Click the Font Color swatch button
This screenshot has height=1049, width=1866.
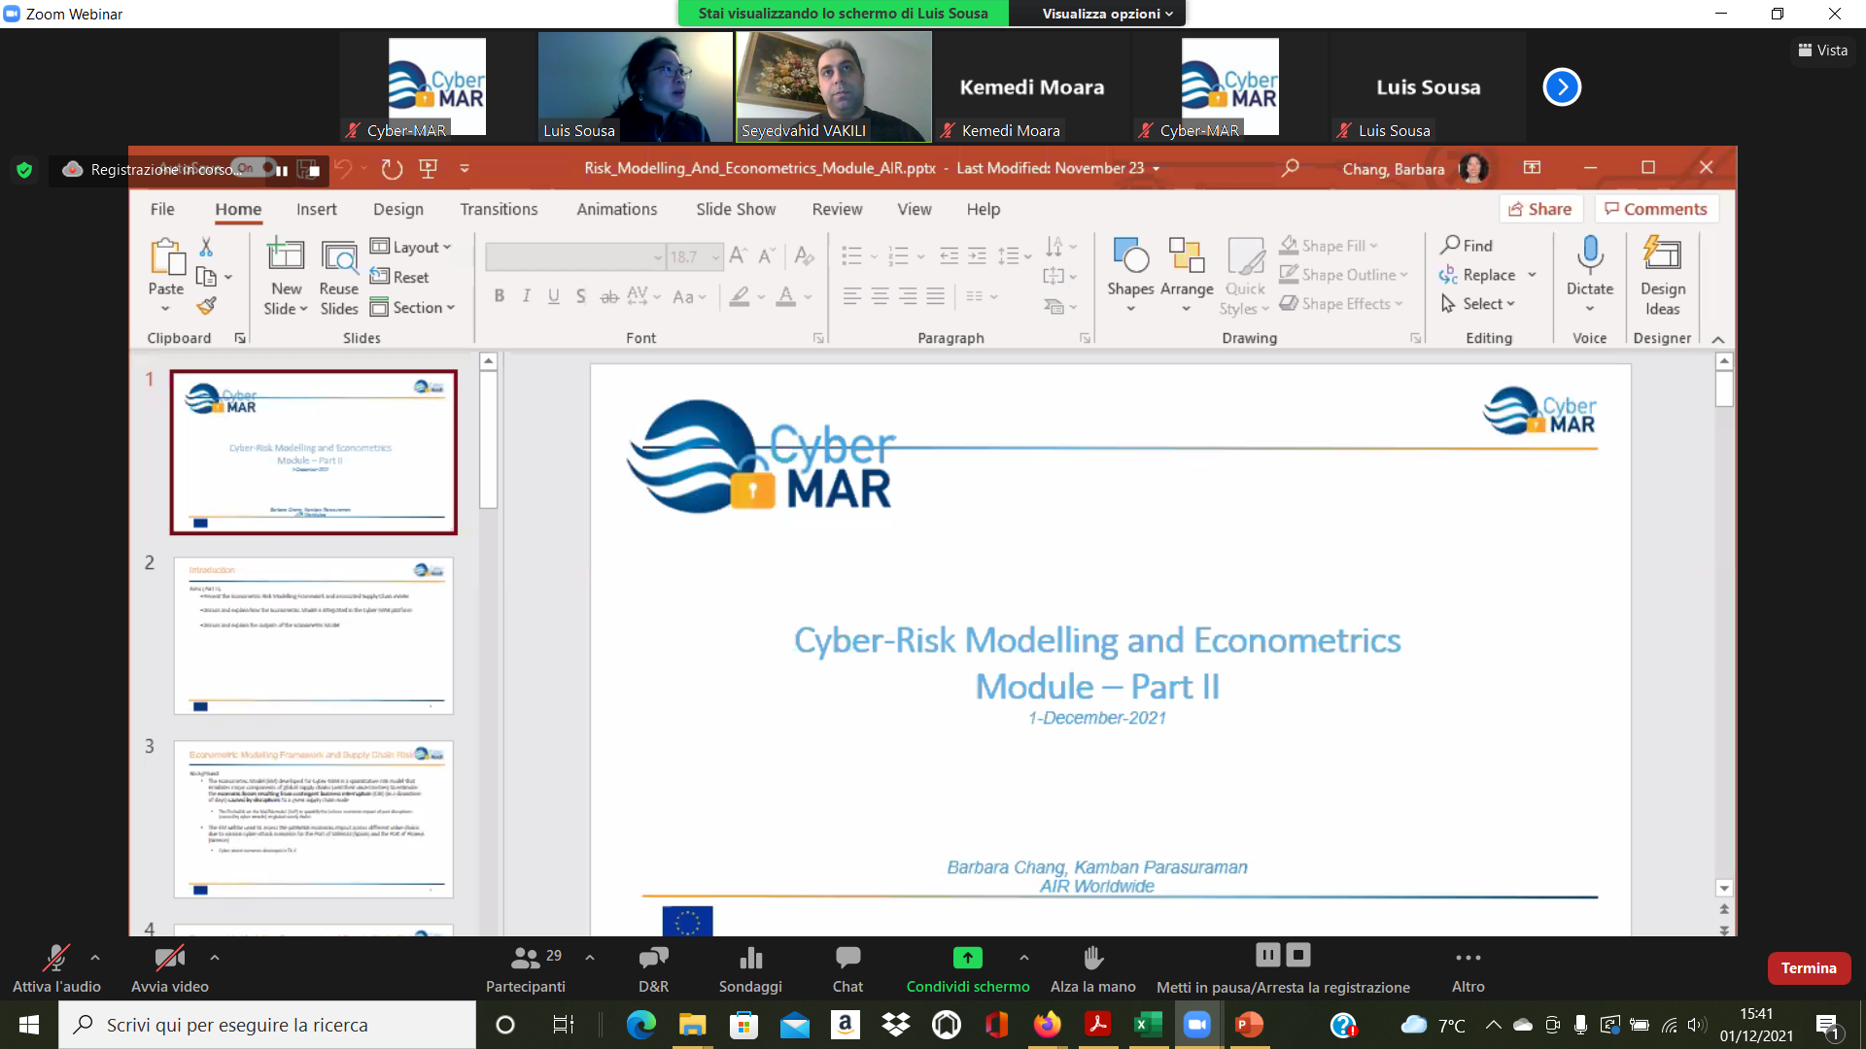[x=785, y=296]
